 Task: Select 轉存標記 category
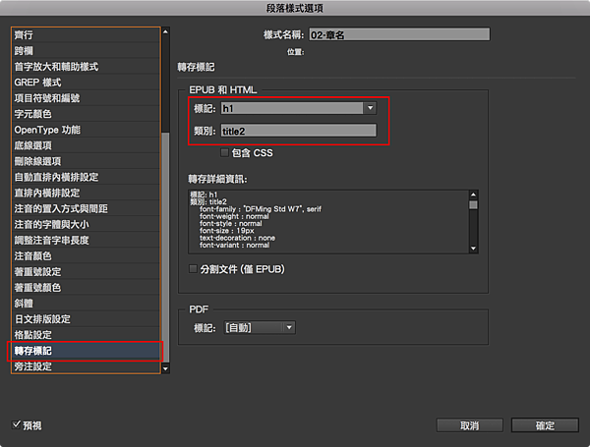pos(86,351)
